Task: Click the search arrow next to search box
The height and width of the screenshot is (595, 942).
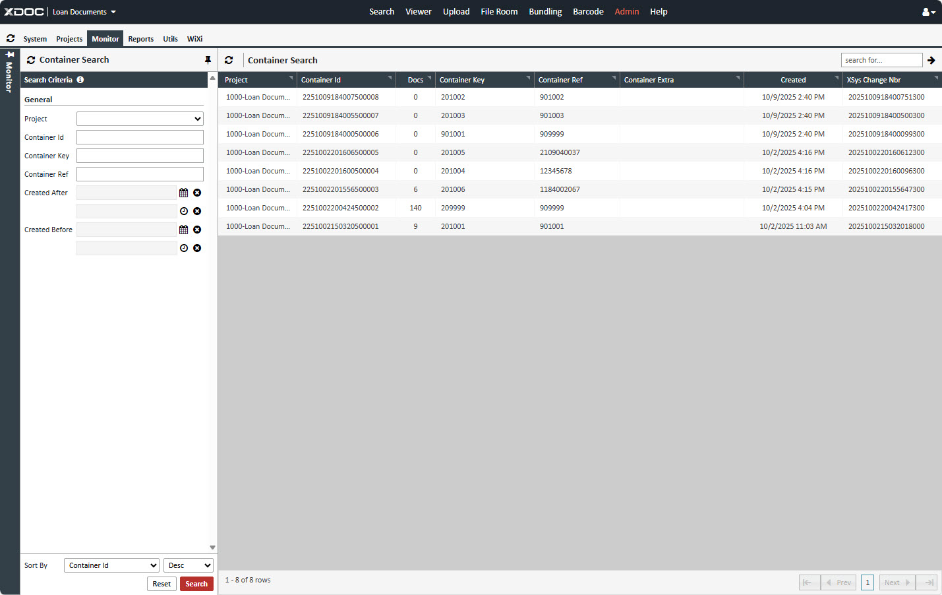Action: click(x=931, y=60)
